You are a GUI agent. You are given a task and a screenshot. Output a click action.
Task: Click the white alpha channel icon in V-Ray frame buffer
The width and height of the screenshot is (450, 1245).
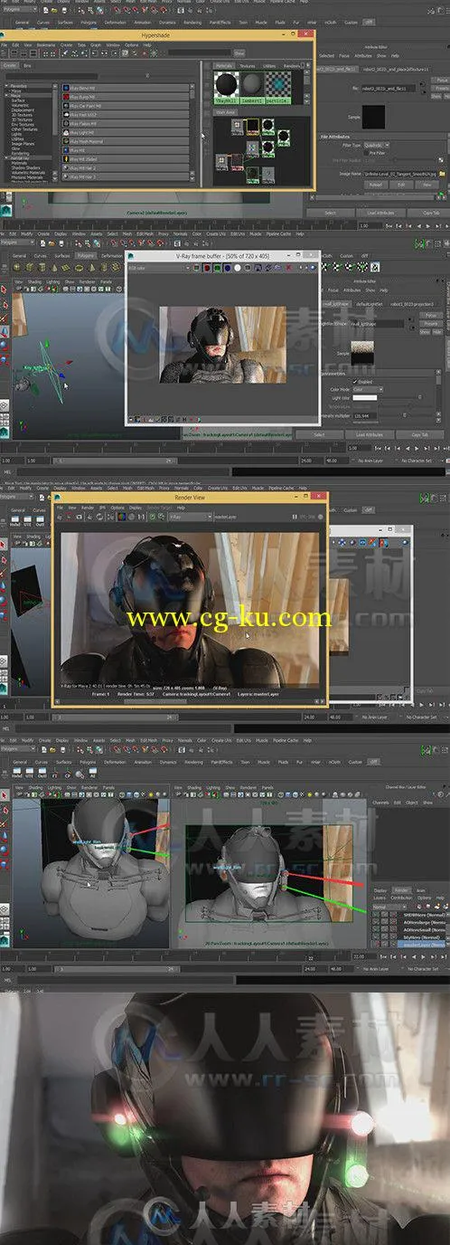(x=238, y=267)
